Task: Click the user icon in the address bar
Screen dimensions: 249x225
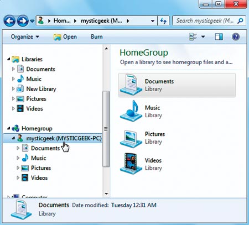Action: pyautogui.click(x=41, y=20)
